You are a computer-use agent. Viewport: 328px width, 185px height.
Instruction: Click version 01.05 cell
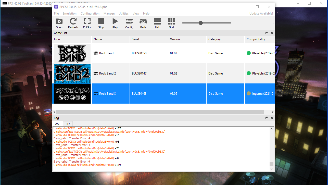pyautogui.click(x=187, y=94)
